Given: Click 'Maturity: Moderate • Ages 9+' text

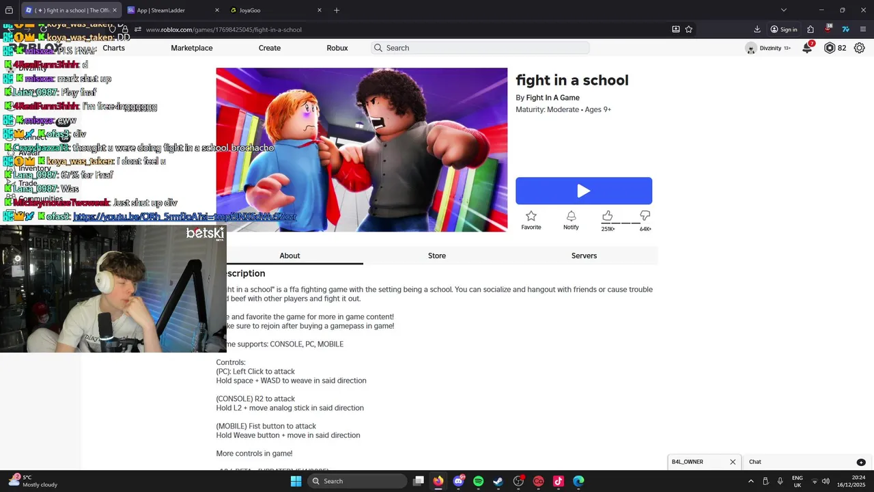Looking at the screenshot, I should pos(563,109).
